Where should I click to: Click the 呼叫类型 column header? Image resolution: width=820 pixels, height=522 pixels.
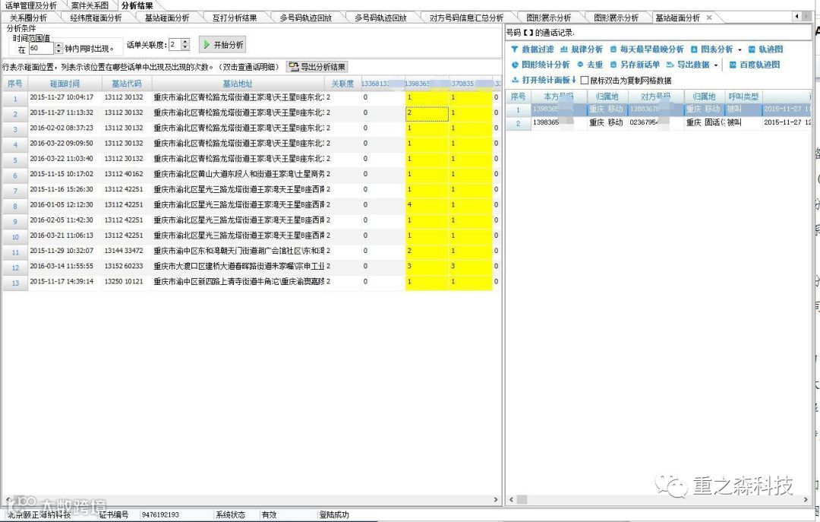point(743,96)
